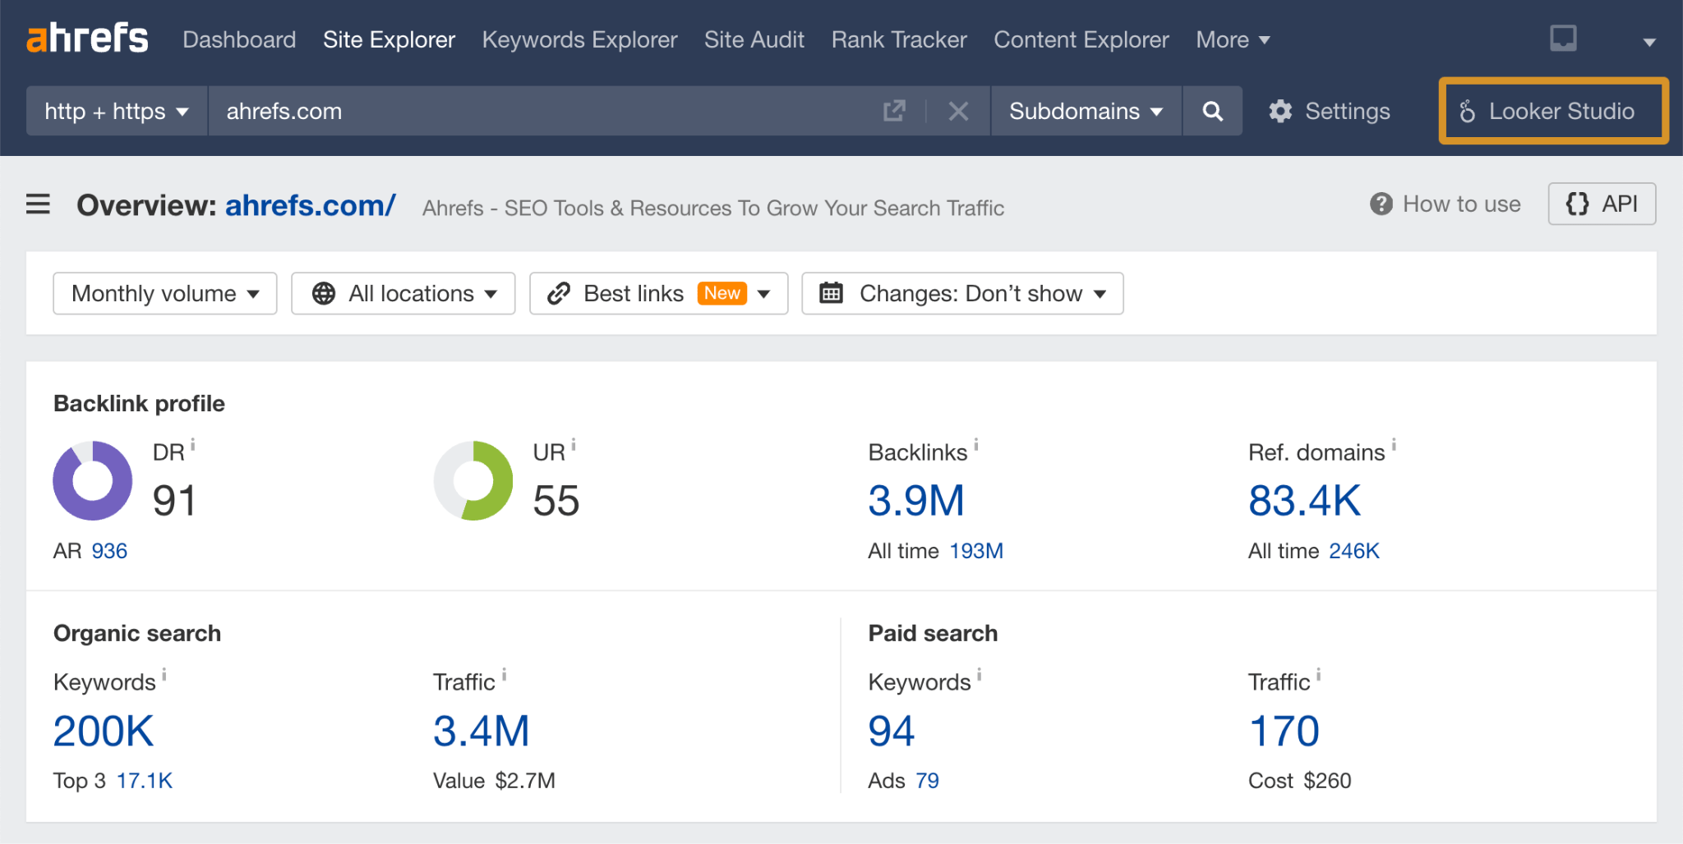Click the chain-link icon in Best links filter
The height and width of the screenshot is (844, 1683).
coord(560,293)
